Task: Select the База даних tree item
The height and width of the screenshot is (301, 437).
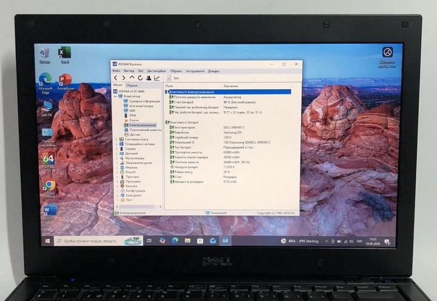Action: (131, 195)
